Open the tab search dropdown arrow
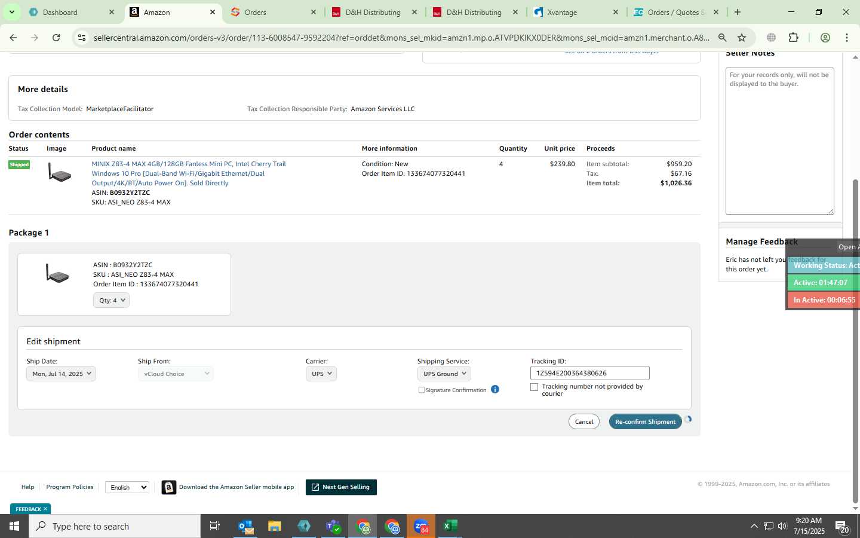Viewport: 860px width, 538px height. (11, 12)
